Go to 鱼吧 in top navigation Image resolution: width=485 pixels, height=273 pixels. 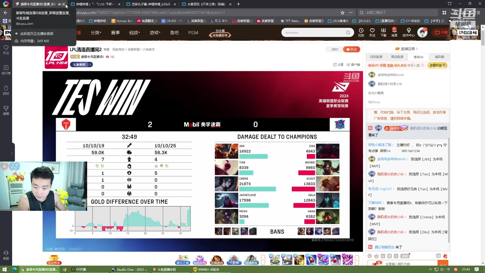(x=175, y=33)
